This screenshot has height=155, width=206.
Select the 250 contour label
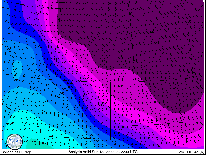180,14
